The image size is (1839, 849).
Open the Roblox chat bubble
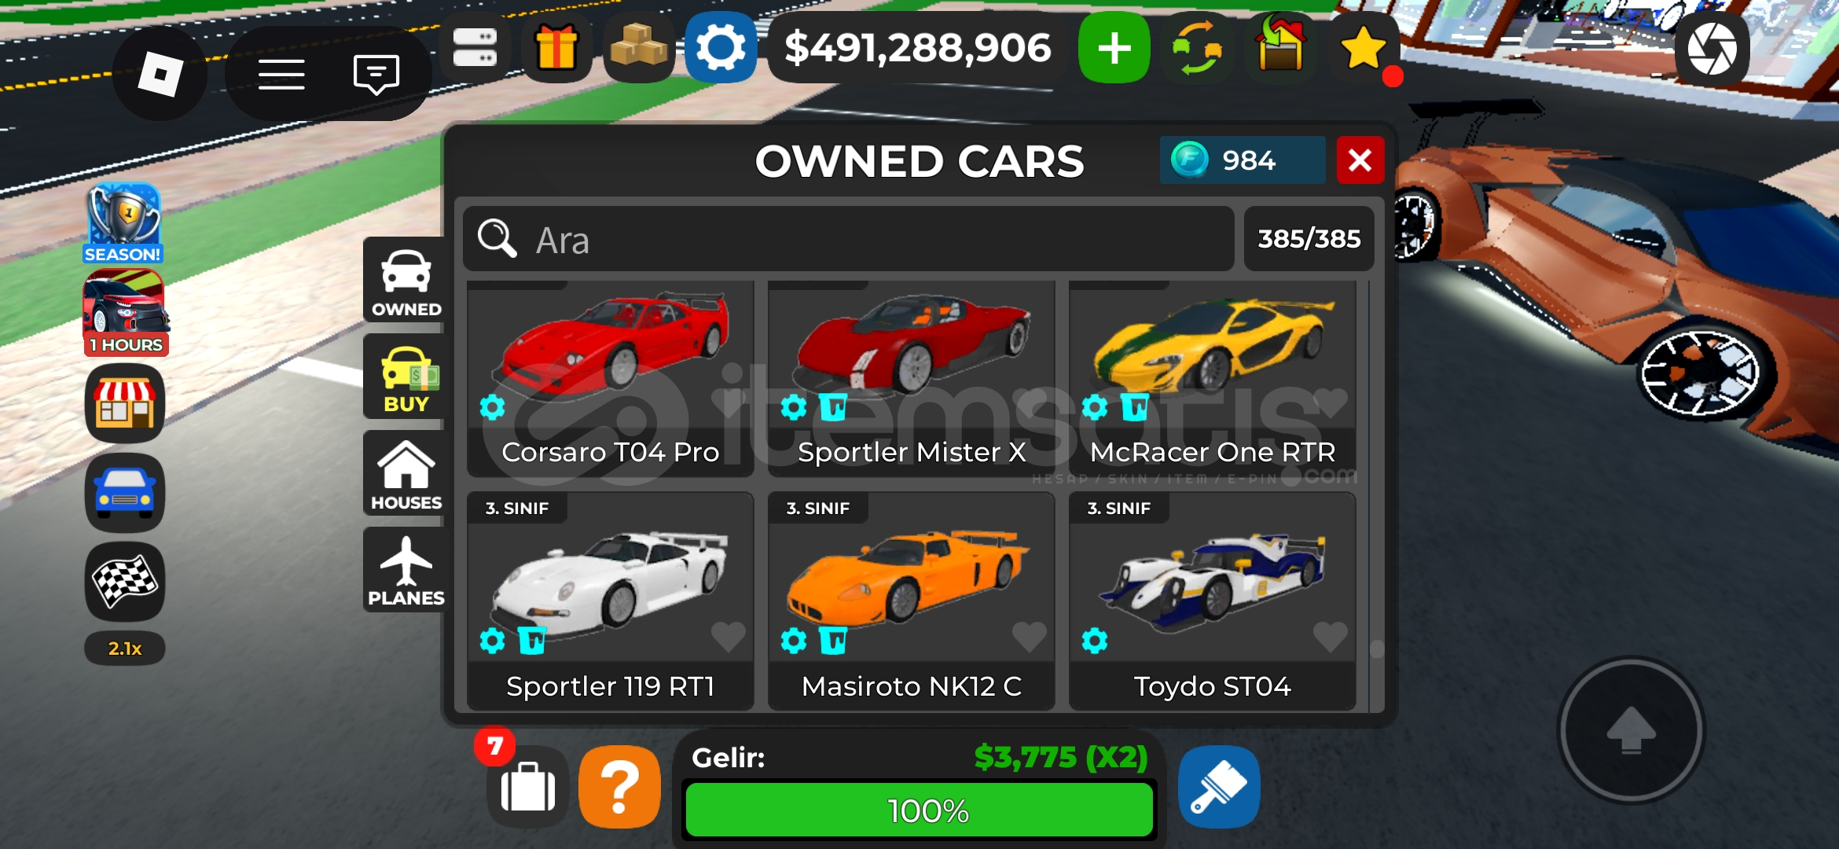click(376, 75)
